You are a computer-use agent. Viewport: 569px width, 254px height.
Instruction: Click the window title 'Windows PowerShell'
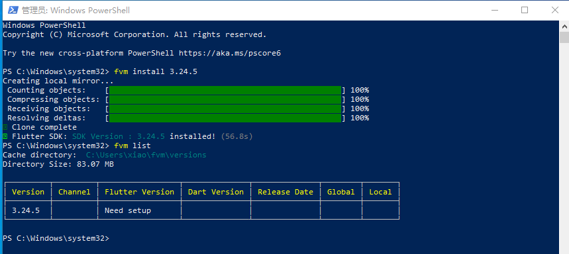click(x=90, y=11)
